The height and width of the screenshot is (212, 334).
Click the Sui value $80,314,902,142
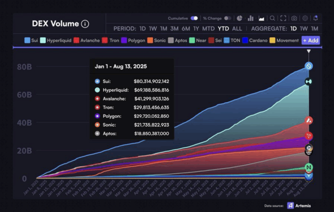(x=151, y=81)
